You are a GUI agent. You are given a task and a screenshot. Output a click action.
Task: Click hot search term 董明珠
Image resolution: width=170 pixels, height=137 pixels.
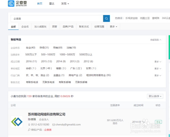(156, 18)
